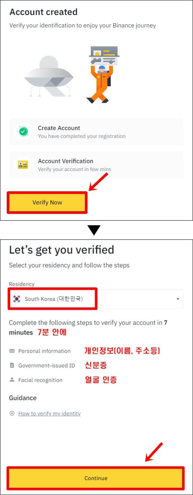The image size is (193, 495).
Task: Click the Facial recognition step text
Action: coord(40,380)
